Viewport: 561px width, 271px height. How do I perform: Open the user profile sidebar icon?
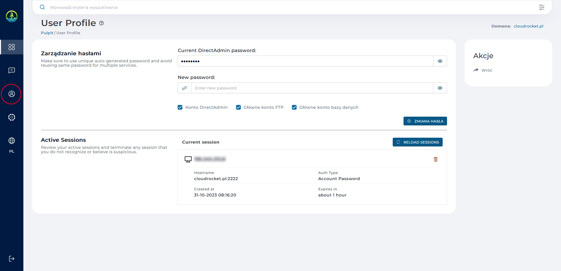pyautogui.click(x=12, y=94)
